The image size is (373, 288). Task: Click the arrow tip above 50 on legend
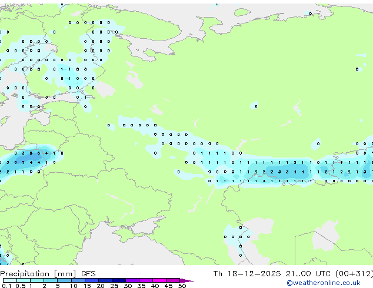click(186, 280)
